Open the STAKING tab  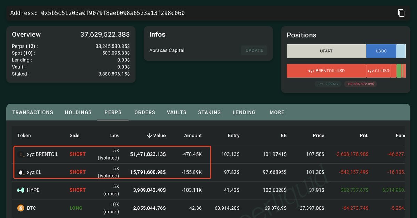(x=210, y=112)
